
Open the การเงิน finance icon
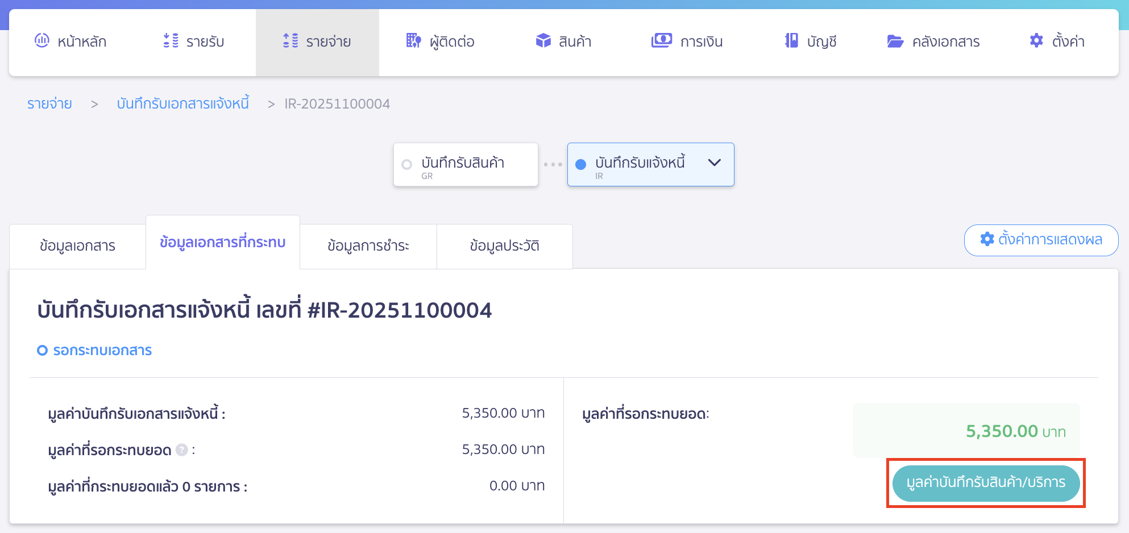[661, 40]
